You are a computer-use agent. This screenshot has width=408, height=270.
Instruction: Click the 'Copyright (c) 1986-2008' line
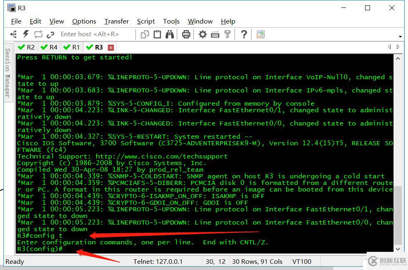tap(111, 163)
